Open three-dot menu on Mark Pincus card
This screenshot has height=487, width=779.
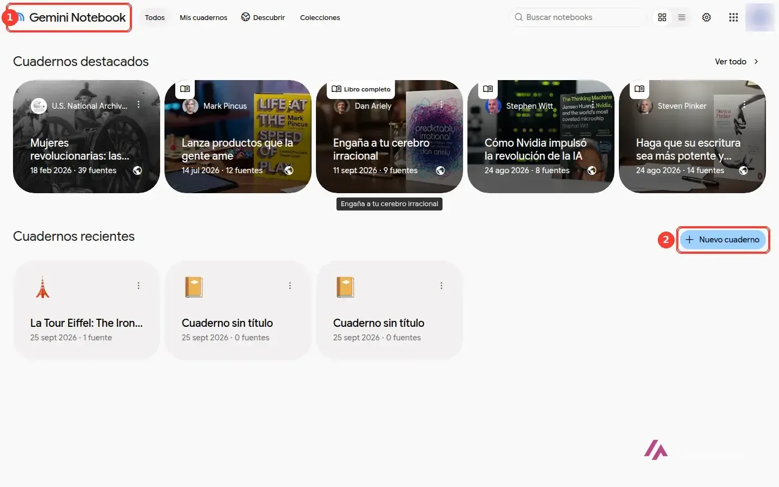[x=290, y=104]
